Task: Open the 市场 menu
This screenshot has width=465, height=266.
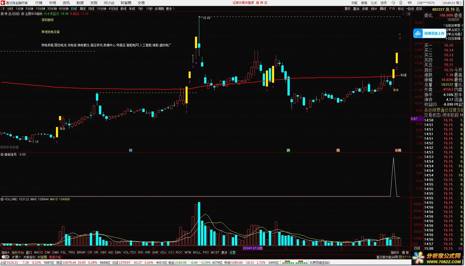Action: click(53, 3)
